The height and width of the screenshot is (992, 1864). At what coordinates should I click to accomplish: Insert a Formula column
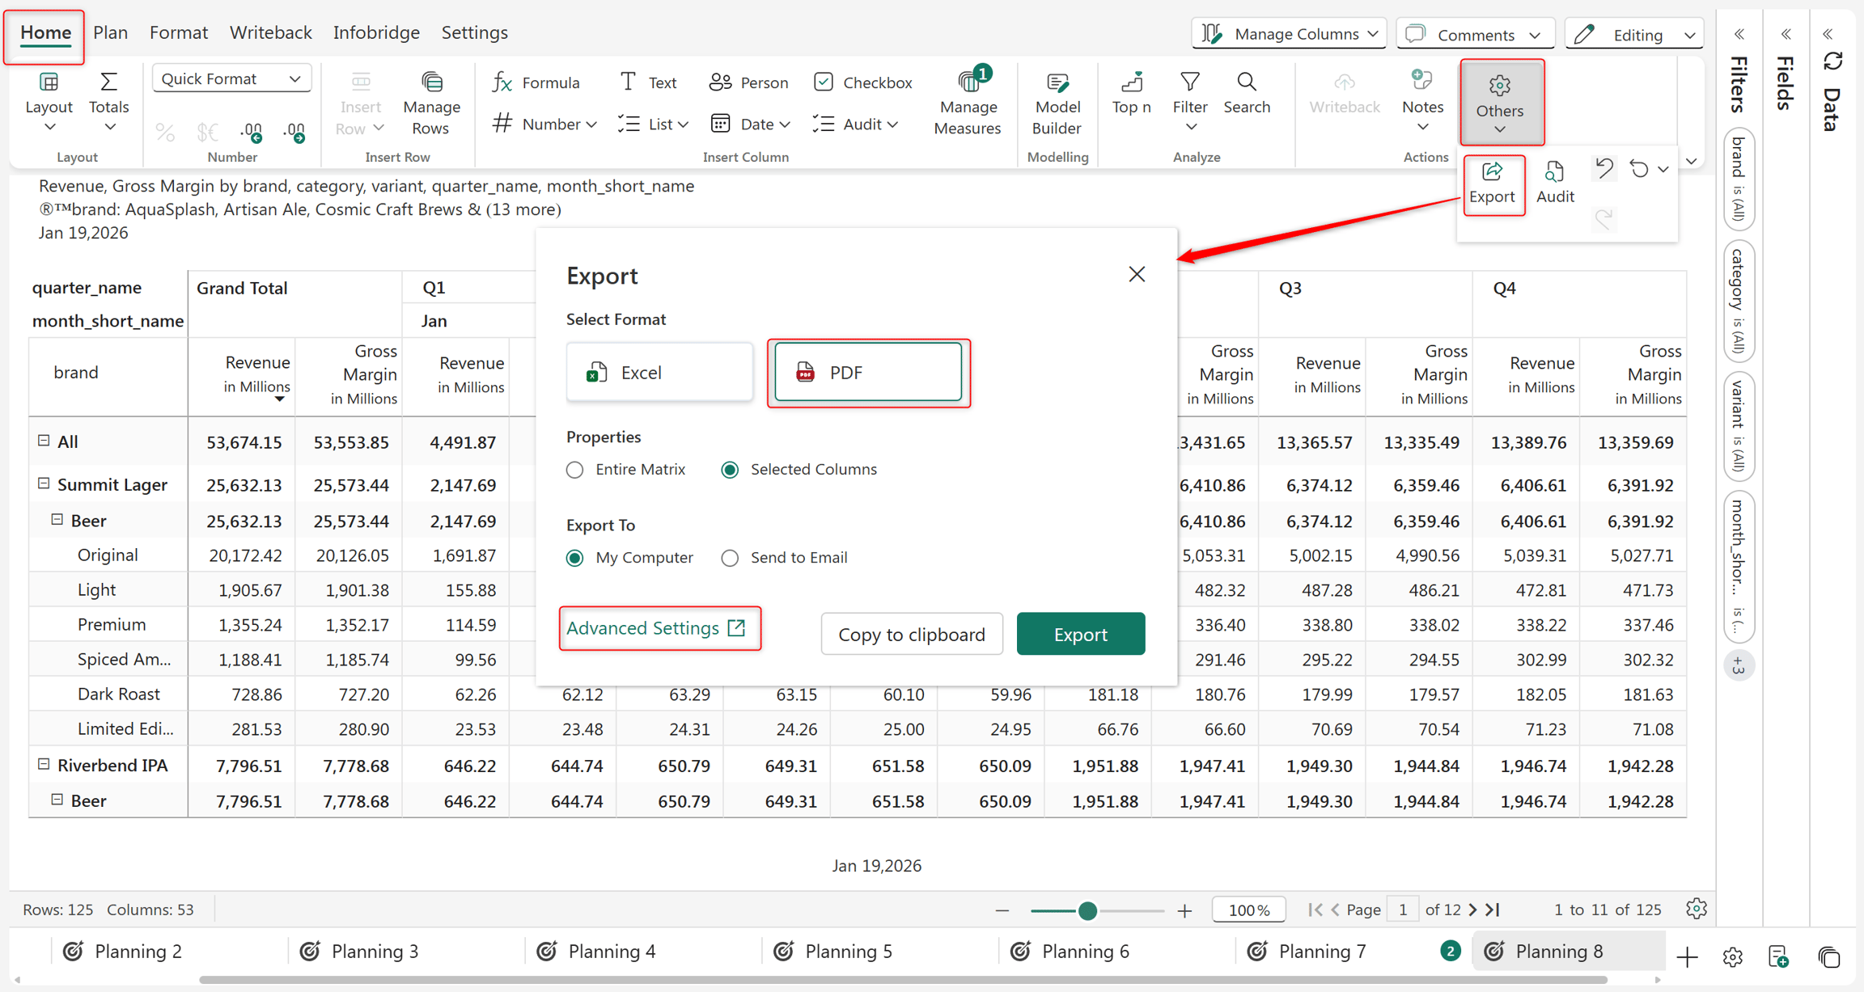(x=536, y=82)
